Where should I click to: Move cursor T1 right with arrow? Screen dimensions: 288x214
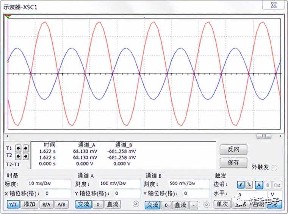tap(25, 148)
